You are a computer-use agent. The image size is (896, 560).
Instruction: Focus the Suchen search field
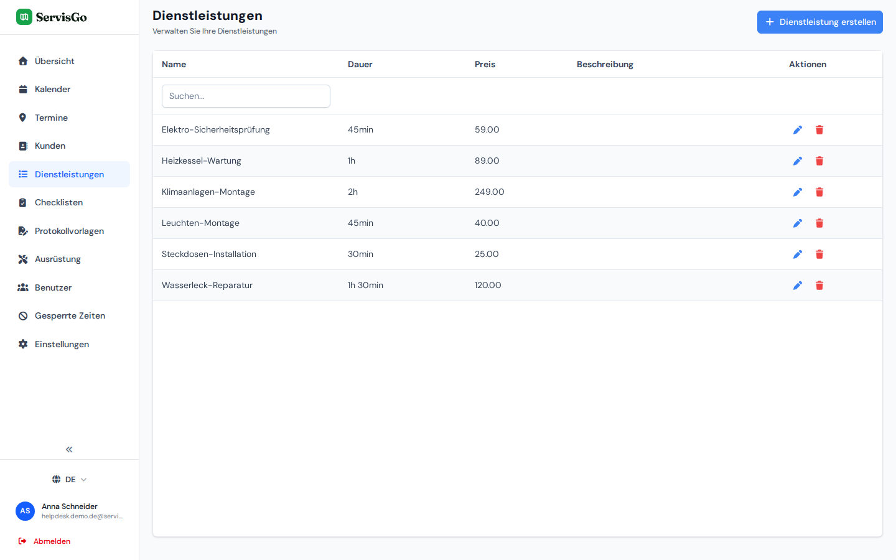pyautogui.click(x=246, y=96)
